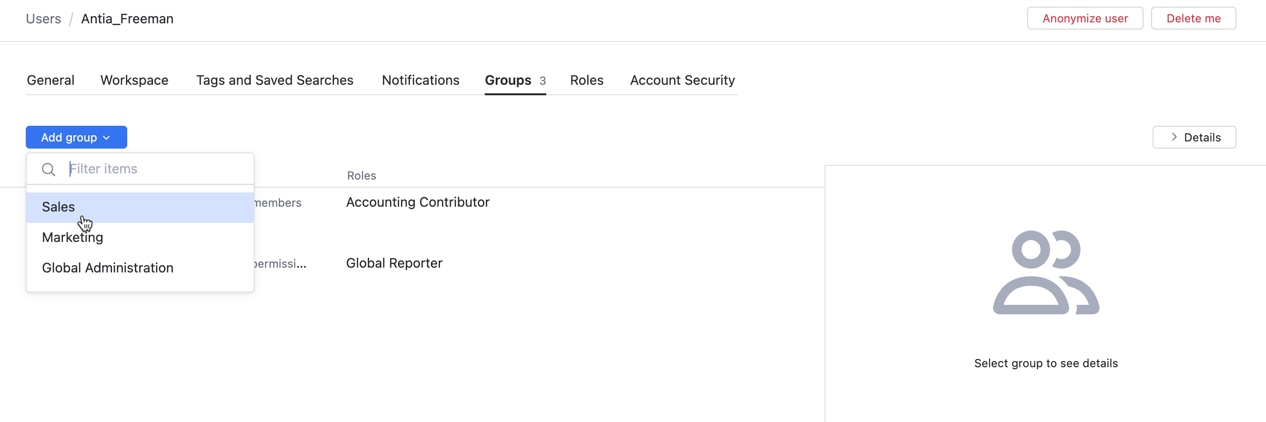Type in the Filter items field
The width and height of the screenshot is (1266, 422).
157,169
